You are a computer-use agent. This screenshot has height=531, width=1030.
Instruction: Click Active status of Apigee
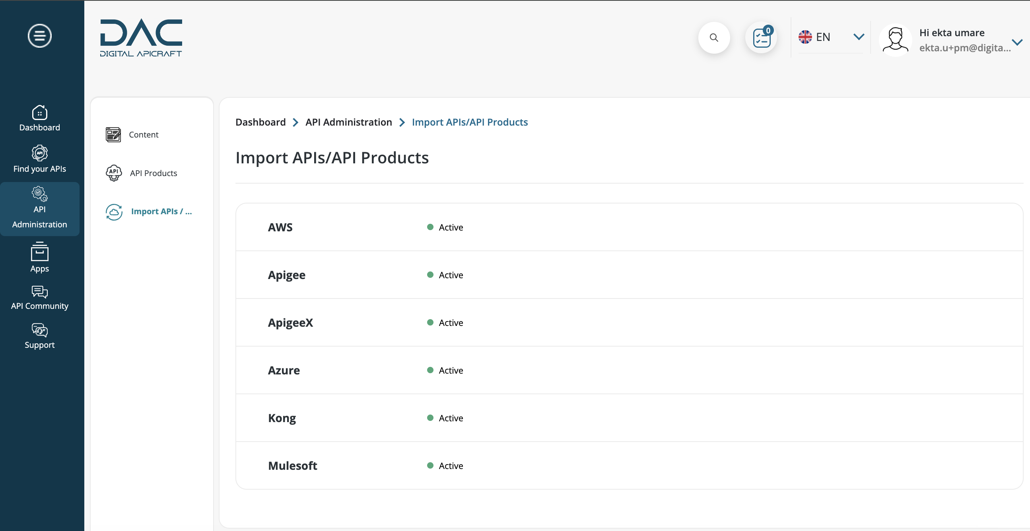pos(445,275)
